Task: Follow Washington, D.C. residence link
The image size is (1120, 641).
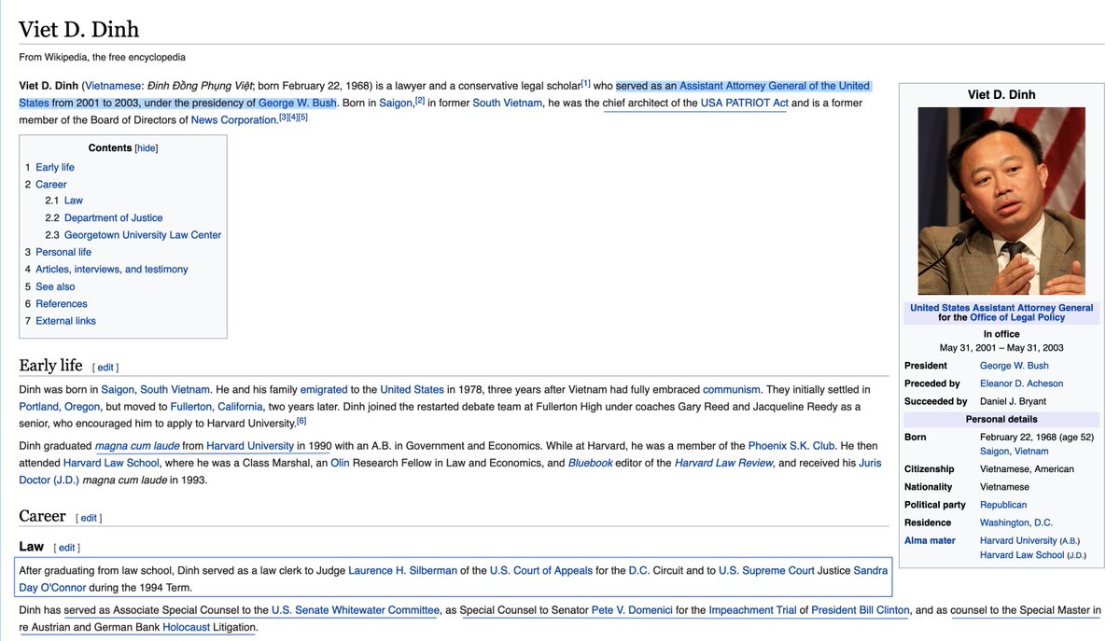Action: (x=1017, y=523)
